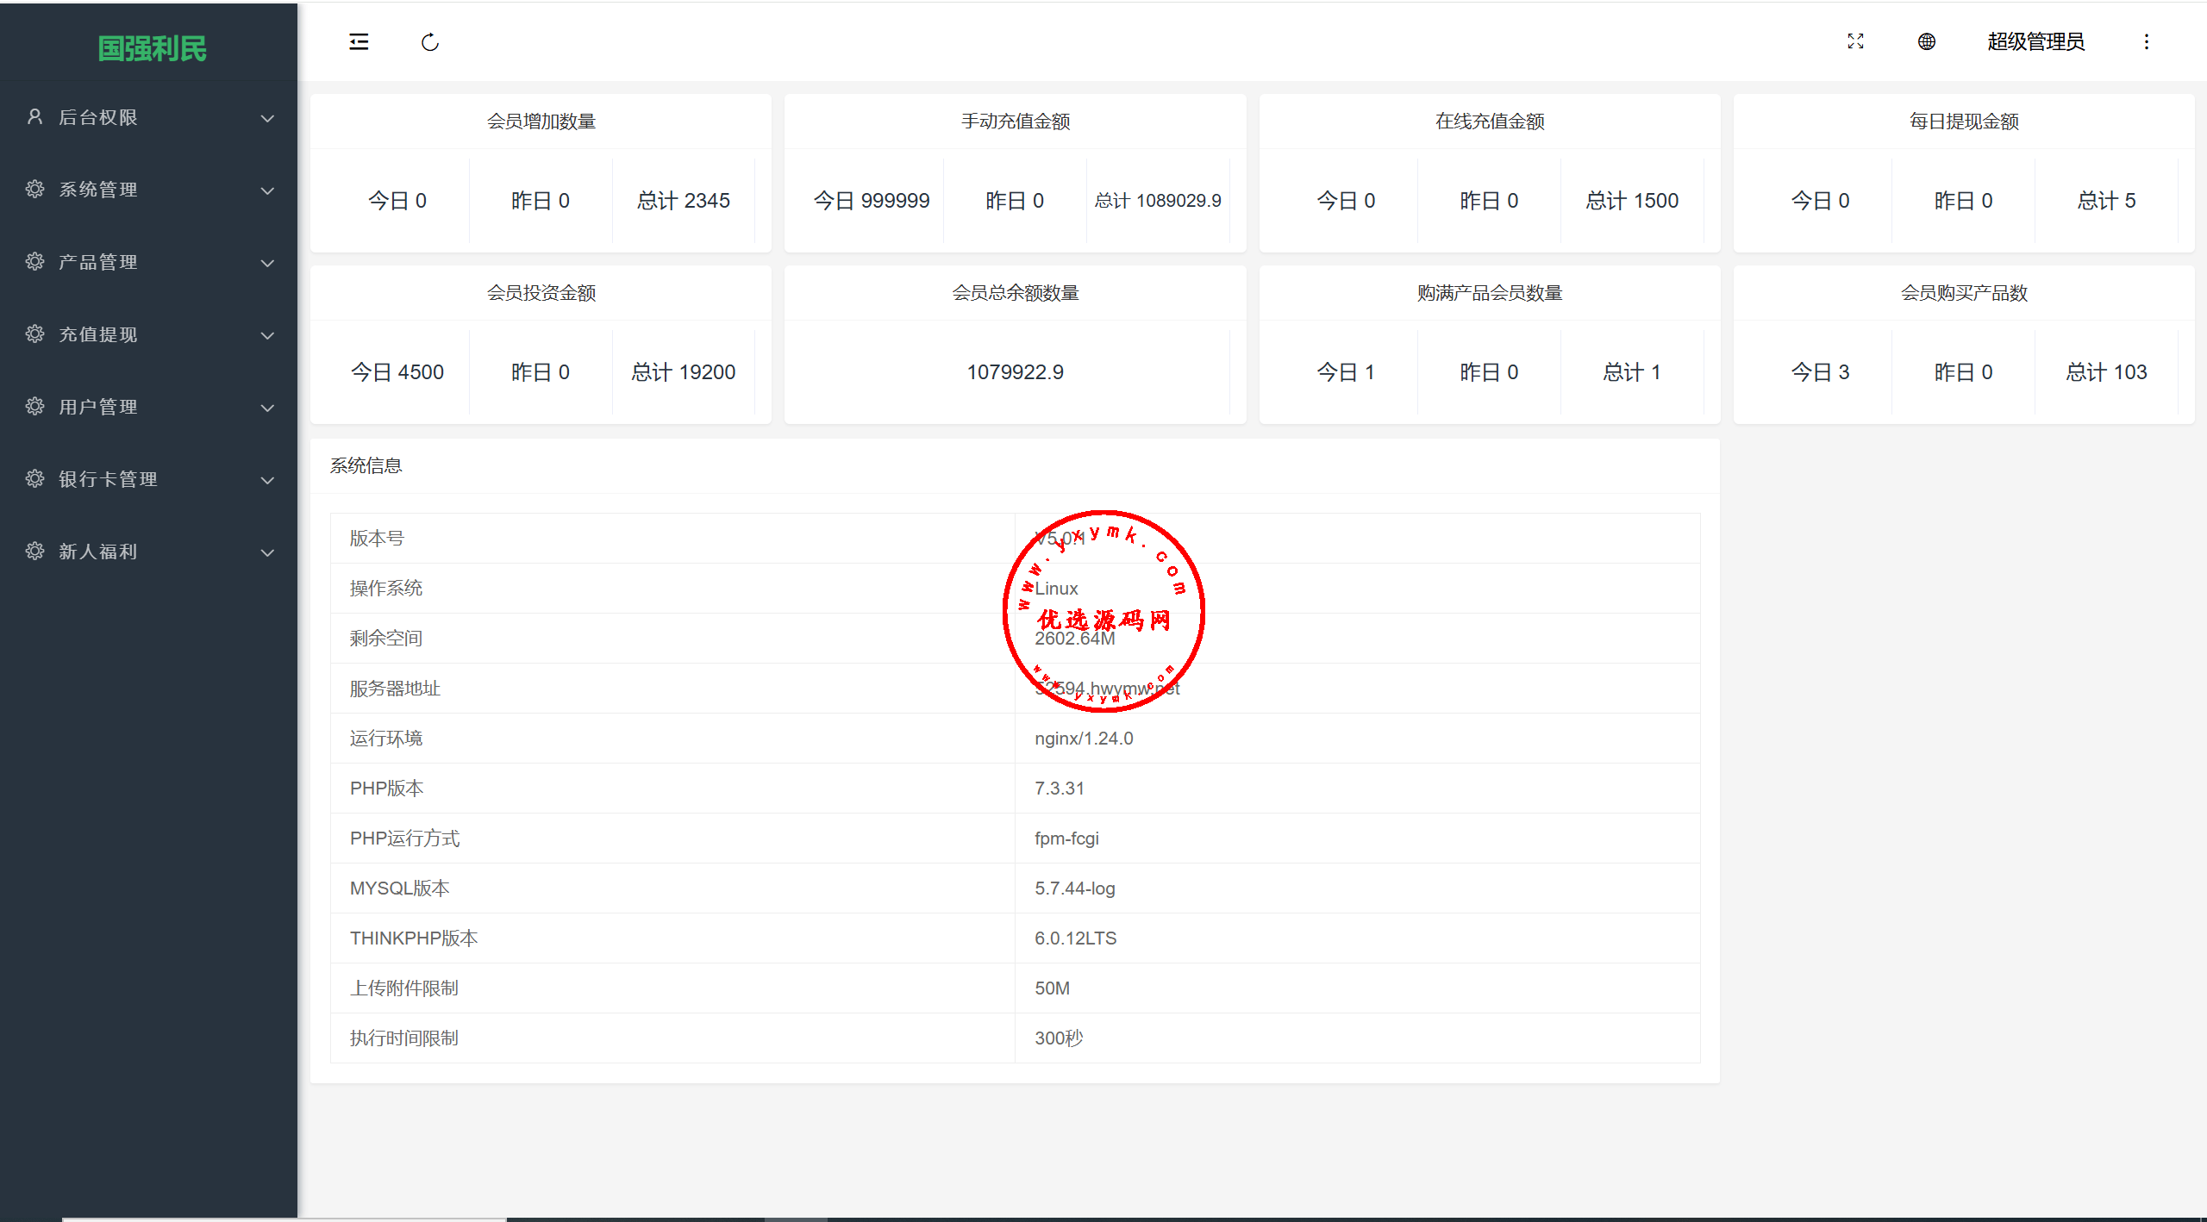
Task: Click 总计 1500 in 在线充值金额 card
Action: (1632, 201)
